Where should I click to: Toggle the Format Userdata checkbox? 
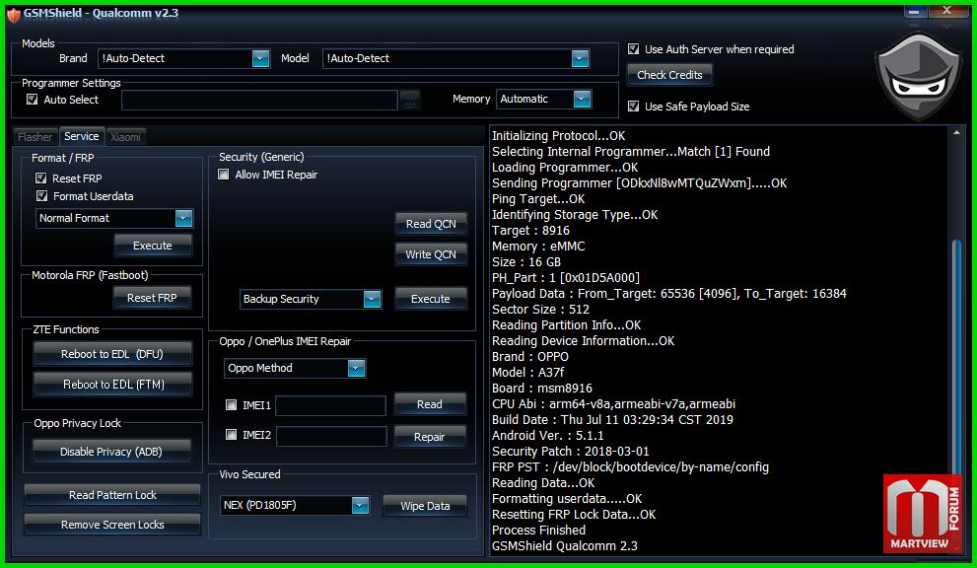coord(41,196)
